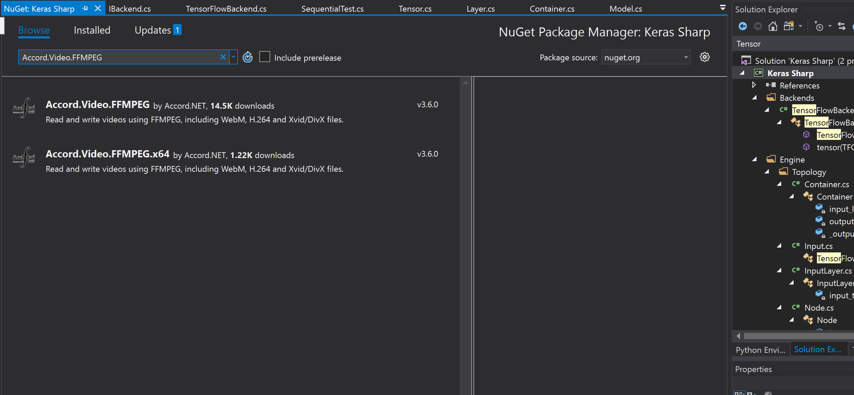Open the pending changes filter in Solution Explorer
This screenshot has height=395, width=854.
tap(820, 26)
